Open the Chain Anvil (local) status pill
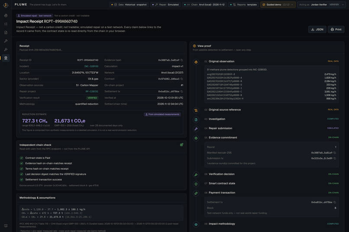Viewport: 349px width, 232px height. pyautogui.click(x=204, y=5)
